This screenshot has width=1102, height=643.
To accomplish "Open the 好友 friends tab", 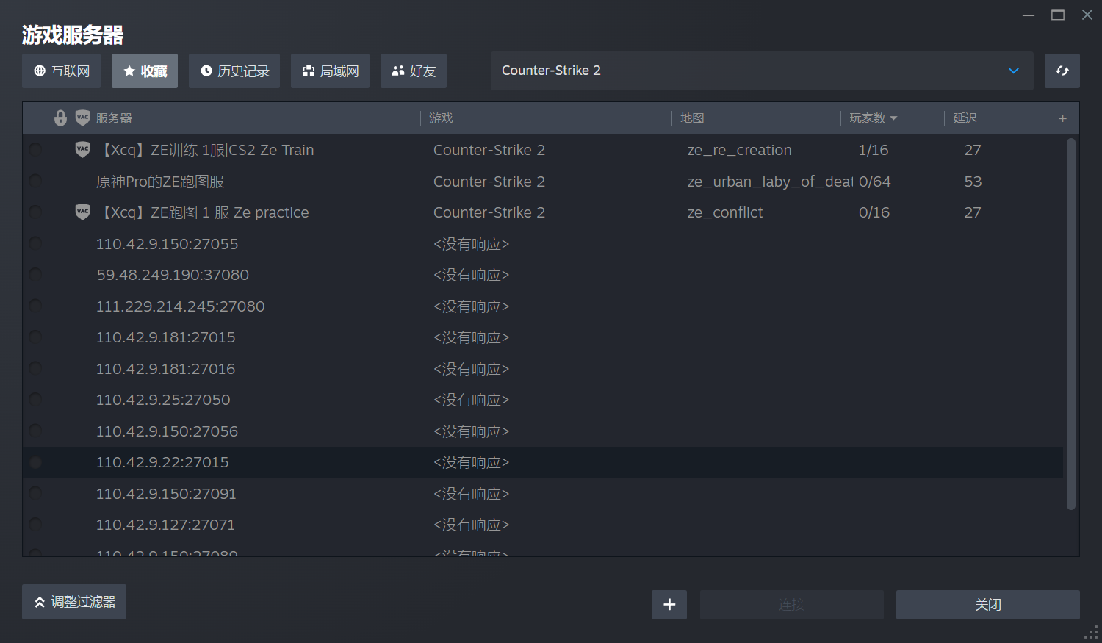I will (x=414, y=71).
